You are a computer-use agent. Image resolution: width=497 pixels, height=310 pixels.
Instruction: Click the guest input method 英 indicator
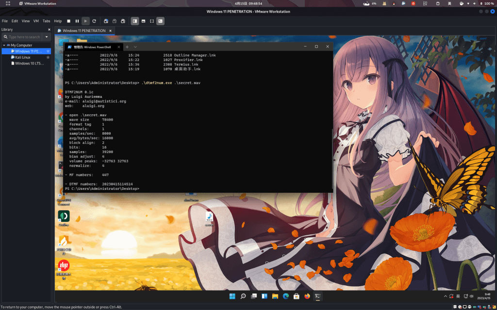[458, 296]
